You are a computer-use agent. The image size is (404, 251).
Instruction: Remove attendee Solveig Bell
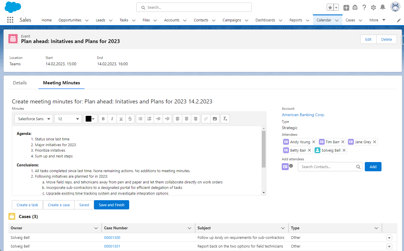(344, 150)
